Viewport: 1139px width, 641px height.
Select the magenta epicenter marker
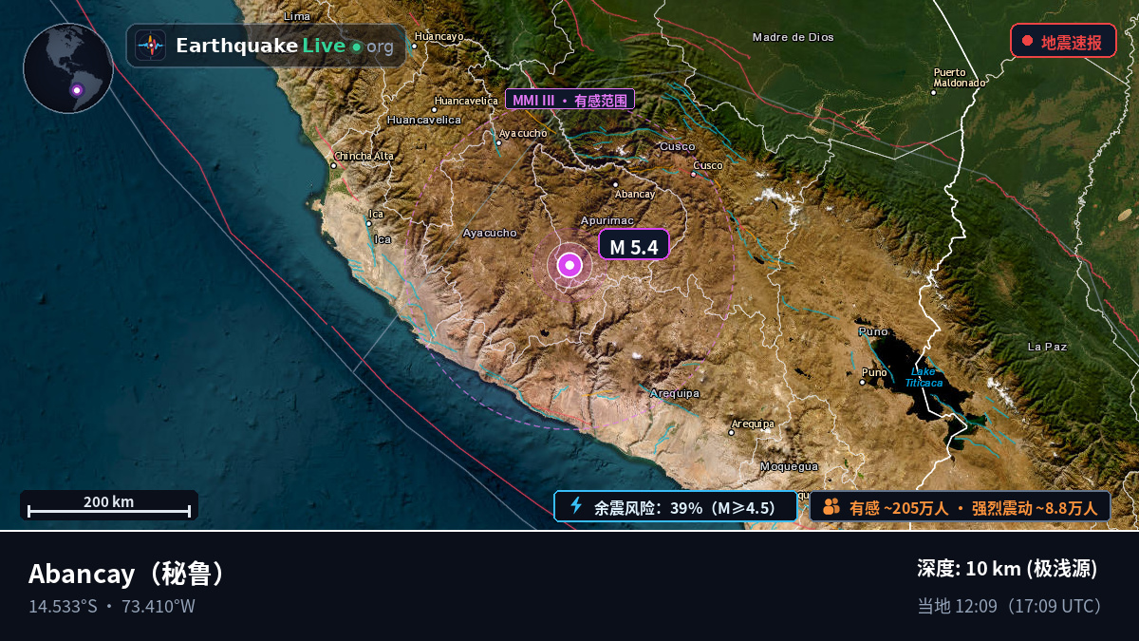click(569, 266)
